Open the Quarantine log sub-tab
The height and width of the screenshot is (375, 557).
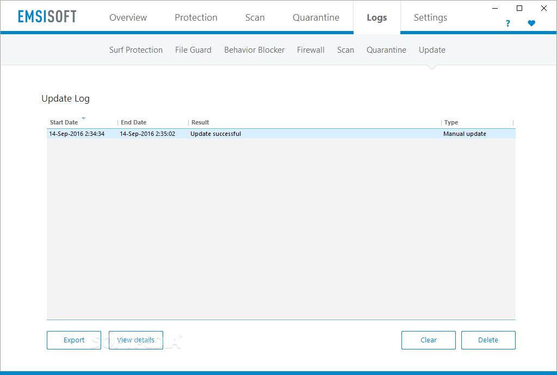coord(387,50)
